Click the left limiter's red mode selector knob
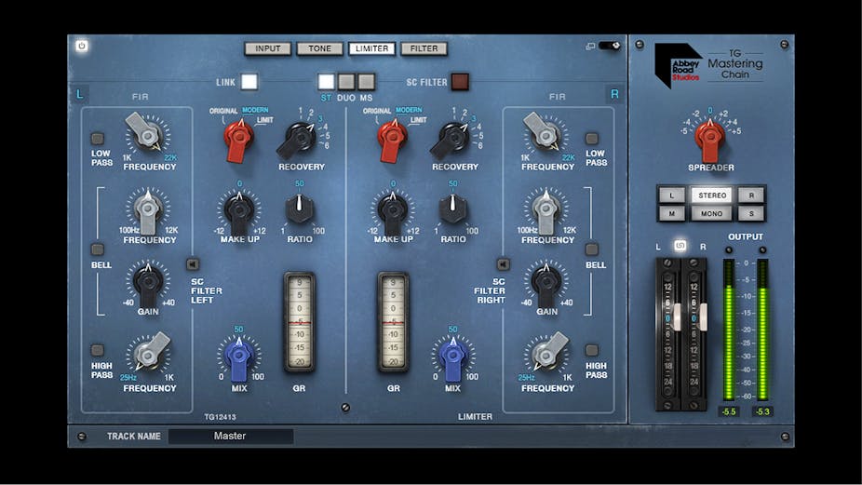Viewport: 862px width, 485px height. coord(239,138)
